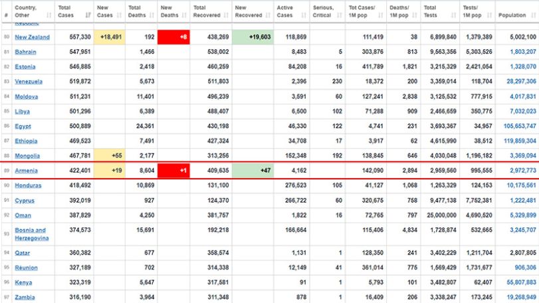
Task: Sort by Total Recovered arrow icon
Action: (x=226, y=15)
